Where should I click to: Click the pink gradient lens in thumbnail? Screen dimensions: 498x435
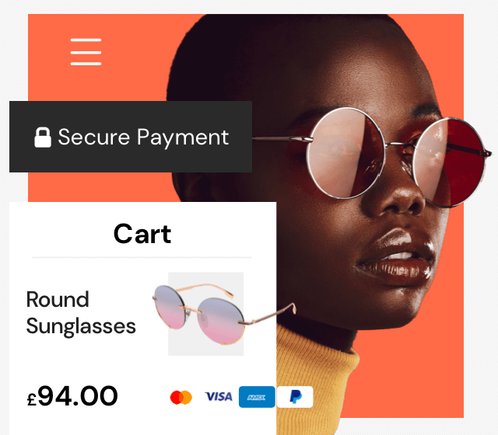pos(219,321)
